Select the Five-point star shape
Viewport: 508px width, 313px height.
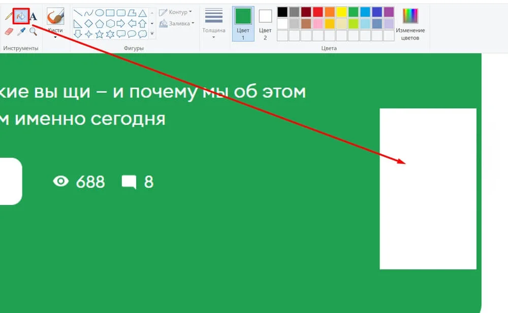(100, 34)
